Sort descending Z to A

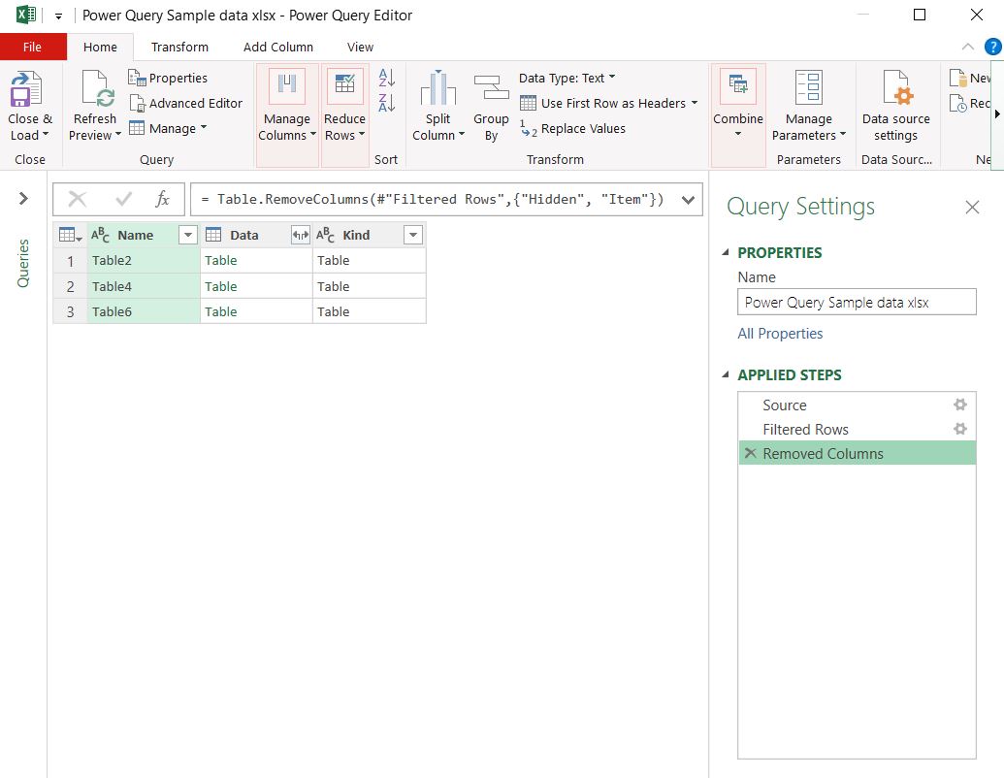point(387,103)
